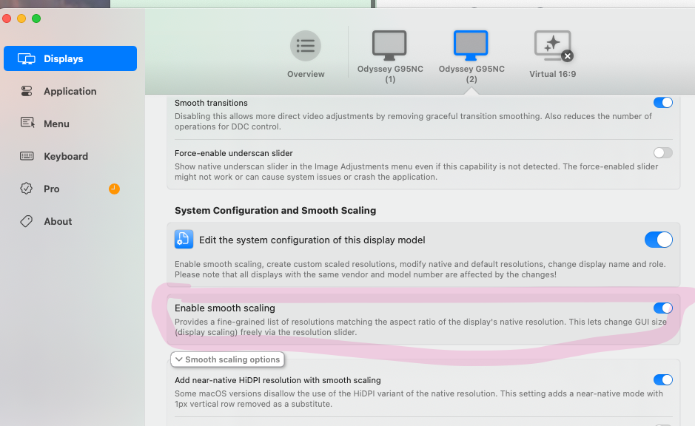Select the Overview list icon
This screenshot has height=426, width=695.
click(x=306, y=46)
